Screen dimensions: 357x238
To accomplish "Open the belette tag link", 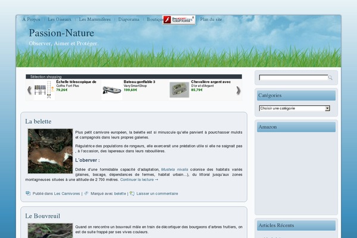I will click(120, 193).
